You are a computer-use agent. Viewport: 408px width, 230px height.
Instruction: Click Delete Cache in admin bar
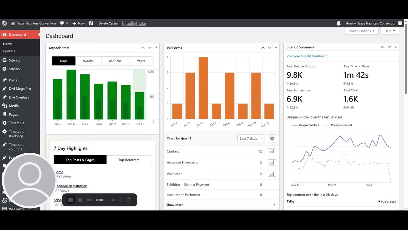(108, 23)
